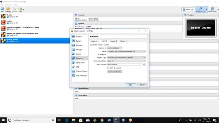Click the Port Forwarding button
This screenshot has height=123, width=219.
tap(115, 71)
